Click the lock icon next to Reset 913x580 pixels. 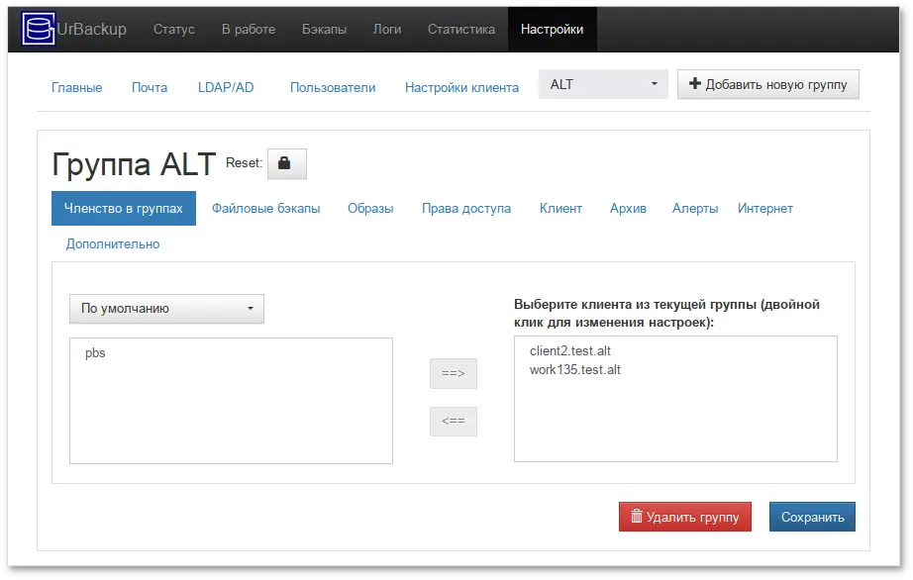click(x=286, y=162)
